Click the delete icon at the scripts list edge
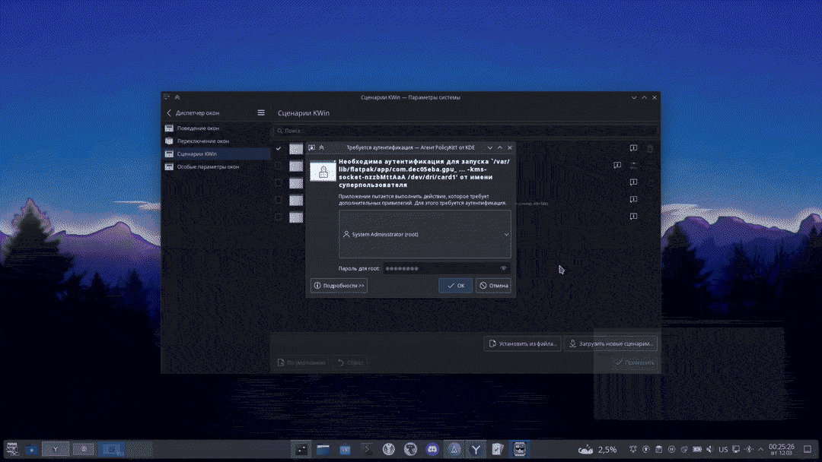822x462 pixels. pyautogui.click(x=650, y=149)
